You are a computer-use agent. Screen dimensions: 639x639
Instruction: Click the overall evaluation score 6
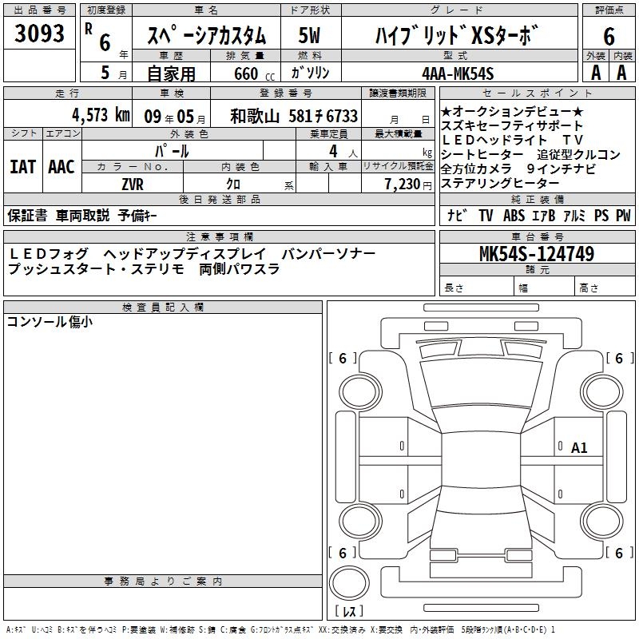pos(609,36)
